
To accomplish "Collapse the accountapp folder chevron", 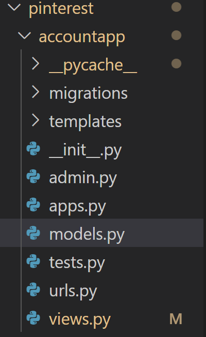I will click(25, 36).
